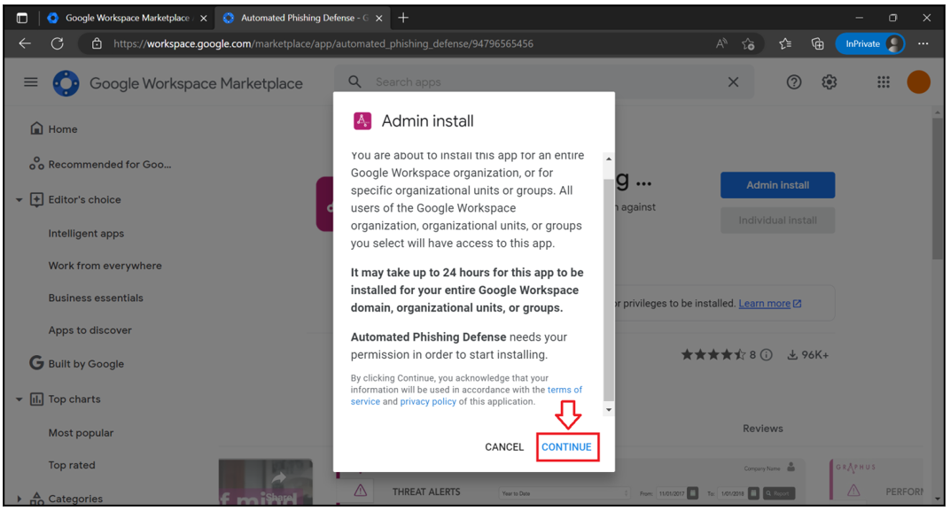Open Most popular chart

tap(82, 433)
